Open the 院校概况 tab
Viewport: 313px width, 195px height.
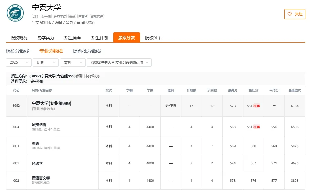[x=19, y=38]
